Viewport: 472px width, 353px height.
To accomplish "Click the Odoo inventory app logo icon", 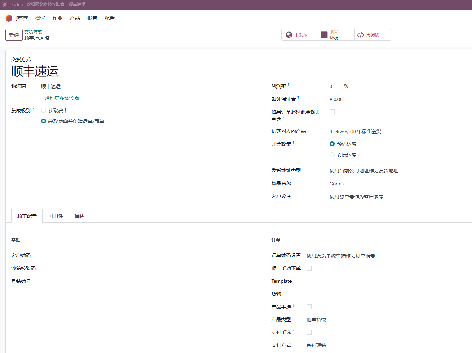I will 9,18.
